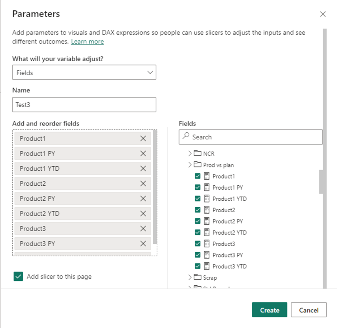Select the Product1 PY row in reorder list

coord(83,154)
